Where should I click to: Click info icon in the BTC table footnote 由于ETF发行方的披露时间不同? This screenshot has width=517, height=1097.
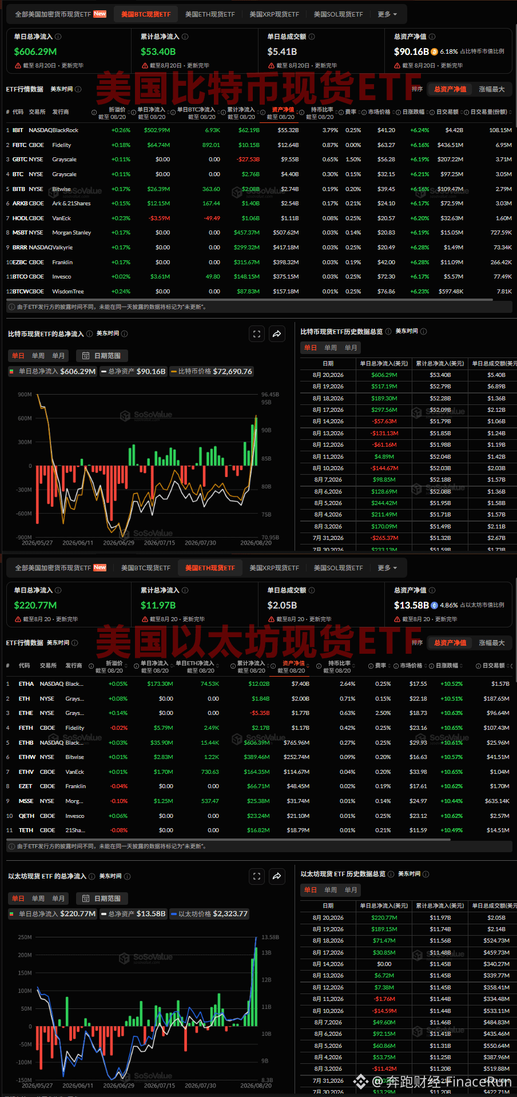[11, 307]
